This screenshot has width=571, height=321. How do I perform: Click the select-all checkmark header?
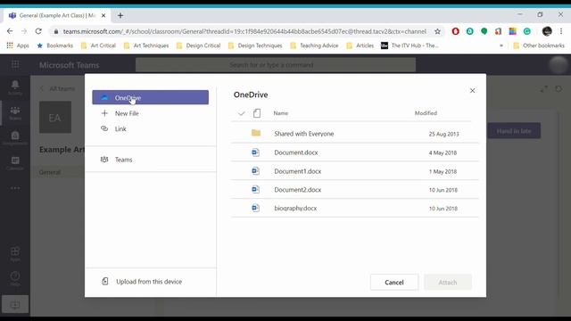tap(241, 113)
